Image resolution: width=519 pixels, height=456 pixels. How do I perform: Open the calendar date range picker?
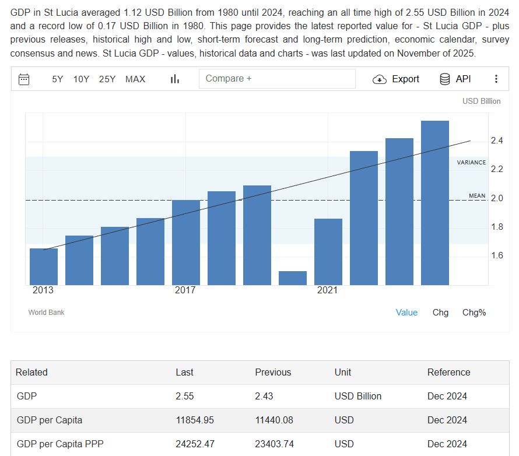click(24, 79)
